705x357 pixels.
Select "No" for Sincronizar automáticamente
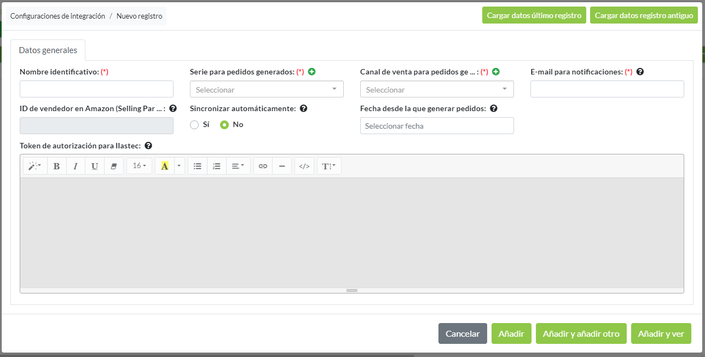click(x=224, y=125)
